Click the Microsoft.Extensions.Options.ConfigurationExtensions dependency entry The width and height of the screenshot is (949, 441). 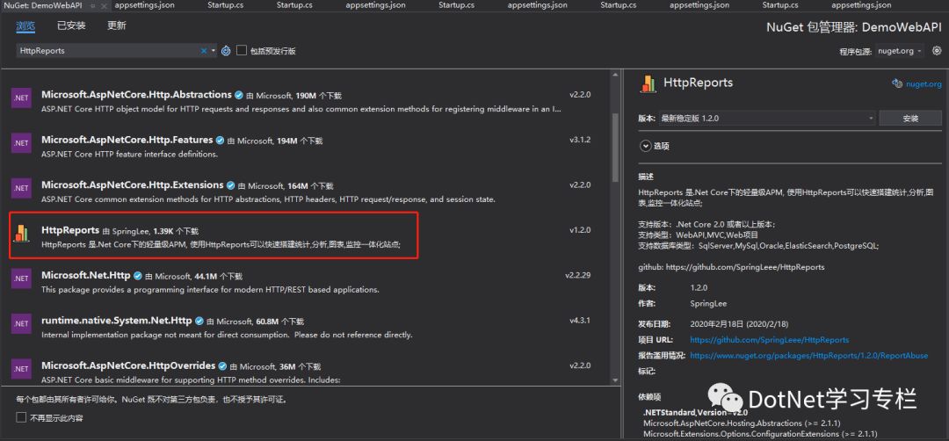pyautogui.click(x=760, y=434)
